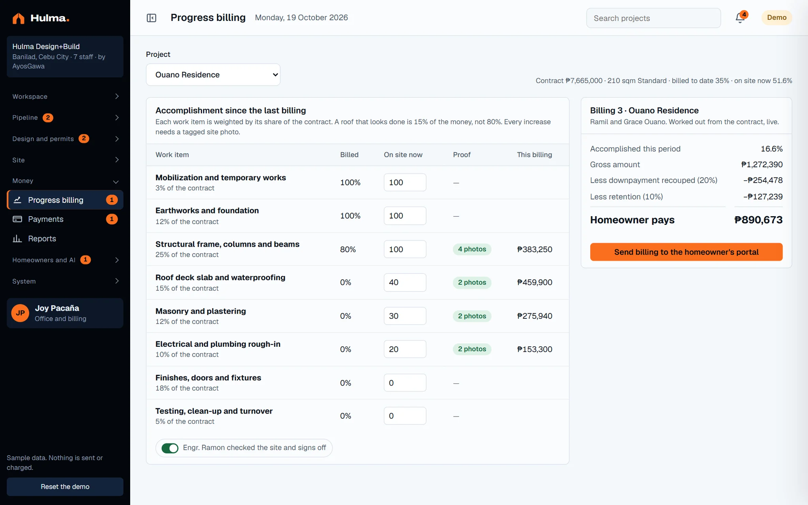Send billing to the homeowner's portal
The height and width of the screenshot is (505, 808).
click(686, 252)
